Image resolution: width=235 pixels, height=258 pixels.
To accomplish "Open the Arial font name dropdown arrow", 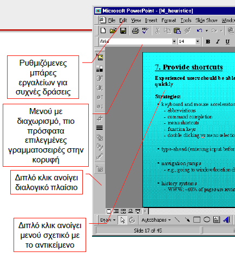I will click(174, 41).
